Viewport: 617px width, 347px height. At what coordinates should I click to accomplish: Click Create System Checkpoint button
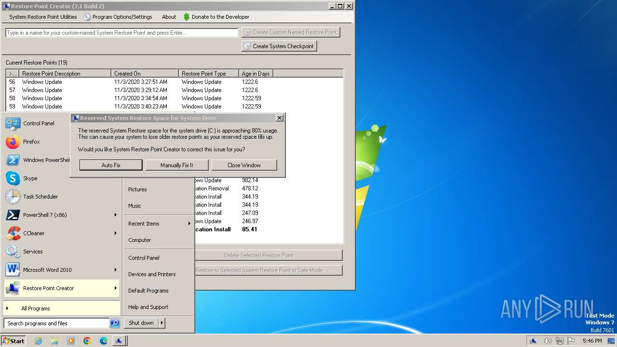tap(279, 46)
